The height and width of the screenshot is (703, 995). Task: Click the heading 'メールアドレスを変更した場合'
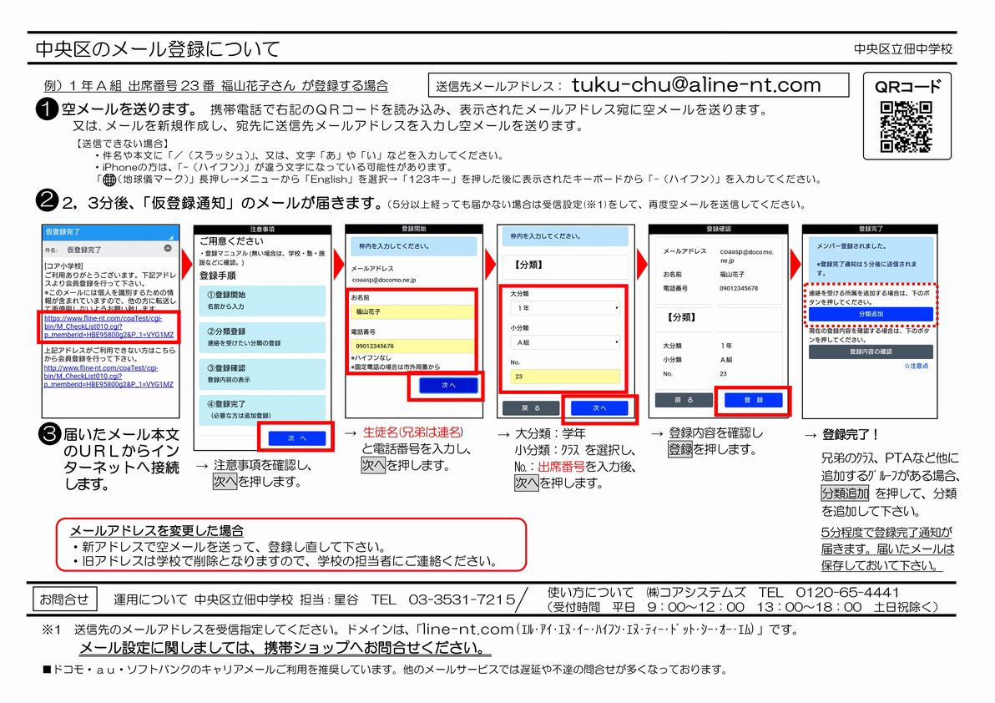pyautogui.click(x=157, y=530)
